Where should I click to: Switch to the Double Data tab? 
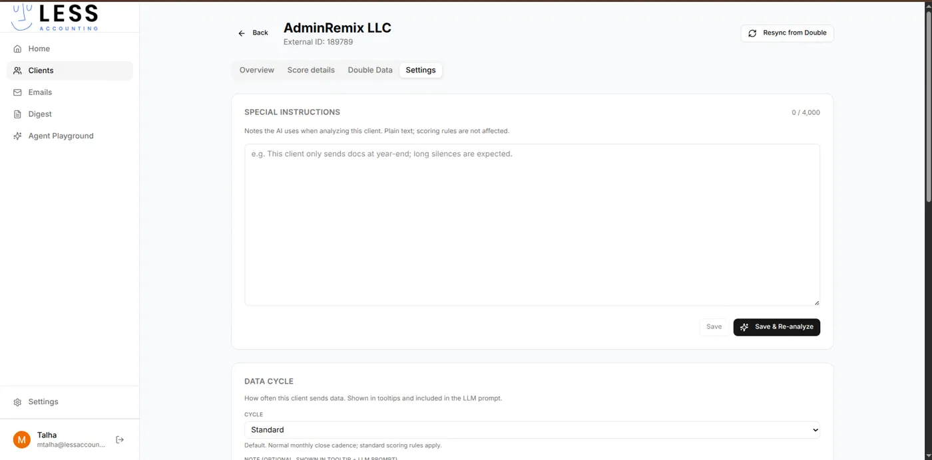pyautogui.click(x=370, y=70)
